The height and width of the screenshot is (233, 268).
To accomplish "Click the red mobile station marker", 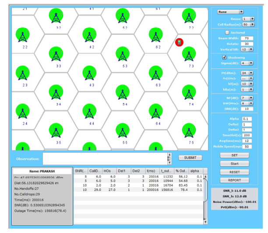I will [179, 42].
